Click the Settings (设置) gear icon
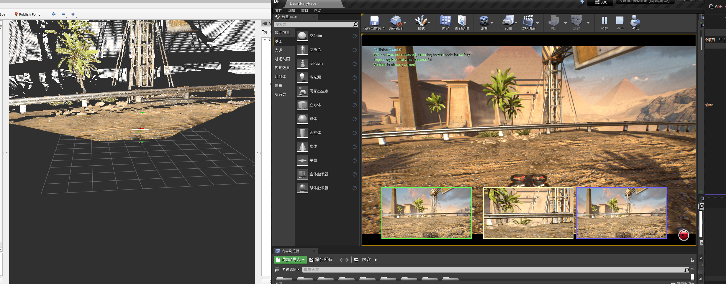This screenshot has height=284, width=726. click(x=484, y=21)
